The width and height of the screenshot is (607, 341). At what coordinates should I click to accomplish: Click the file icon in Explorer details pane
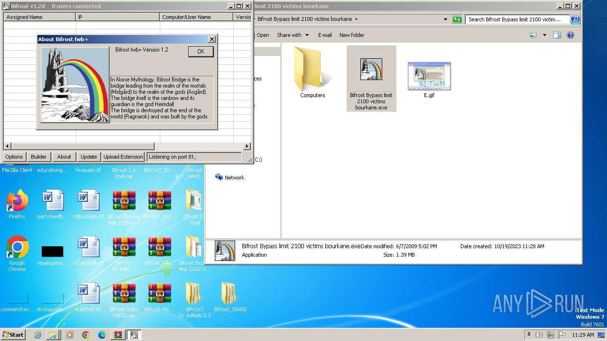[225, 251]
